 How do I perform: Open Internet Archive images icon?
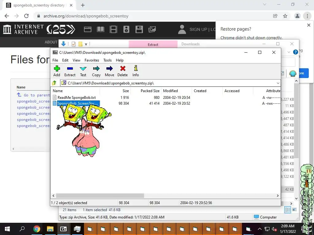tap(152, 29)
